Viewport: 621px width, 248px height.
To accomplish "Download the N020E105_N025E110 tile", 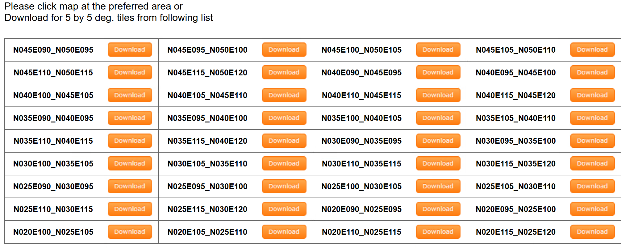I will point(284,232).
